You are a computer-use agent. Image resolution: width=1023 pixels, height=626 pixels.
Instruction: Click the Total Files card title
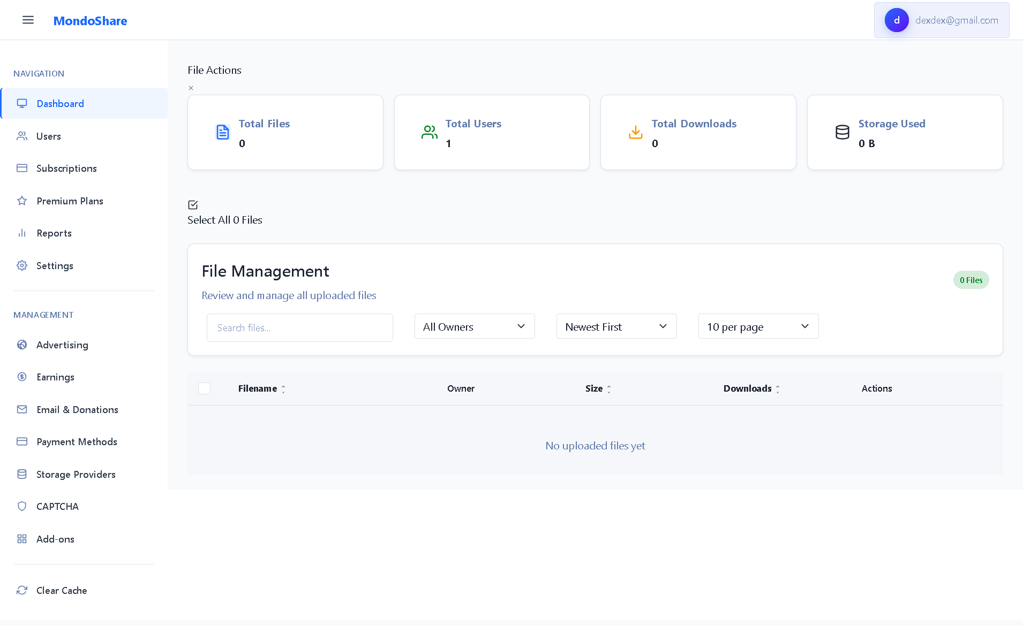(x=264, y=124)
